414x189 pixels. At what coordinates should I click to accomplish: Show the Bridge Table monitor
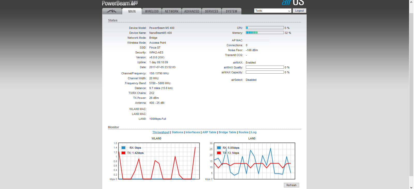point(227,132)
